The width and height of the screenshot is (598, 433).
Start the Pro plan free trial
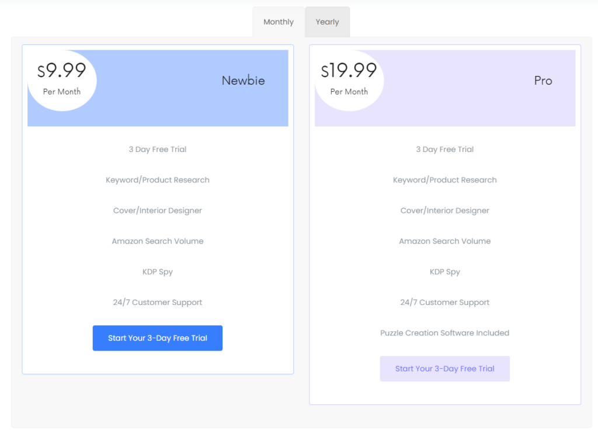(x=444, y=368)
